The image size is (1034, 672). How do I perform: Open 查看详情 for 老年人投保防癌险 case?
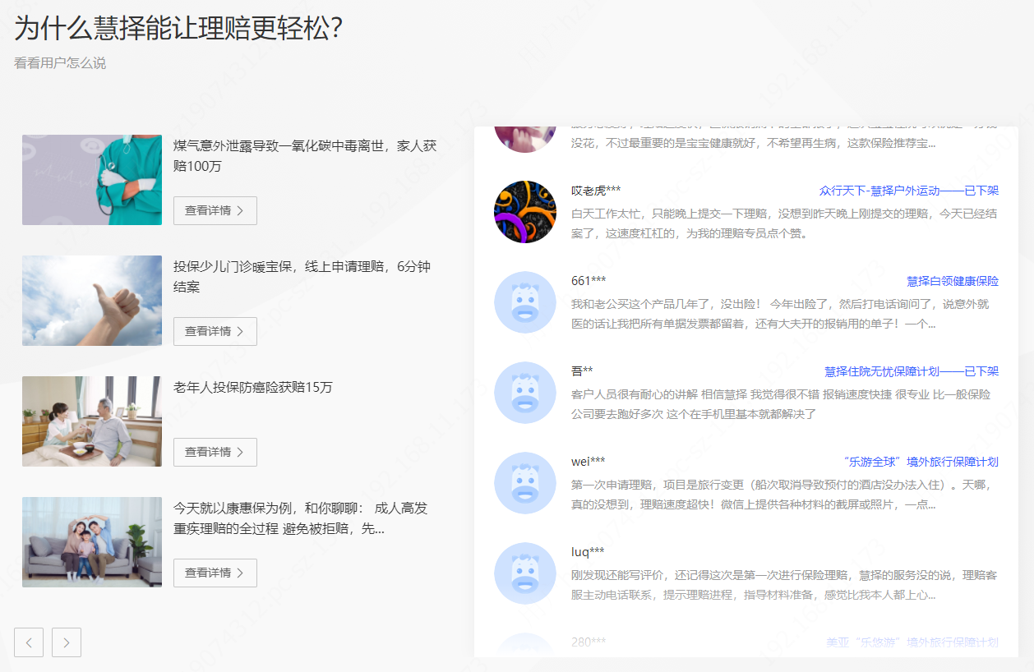point(215,452)
